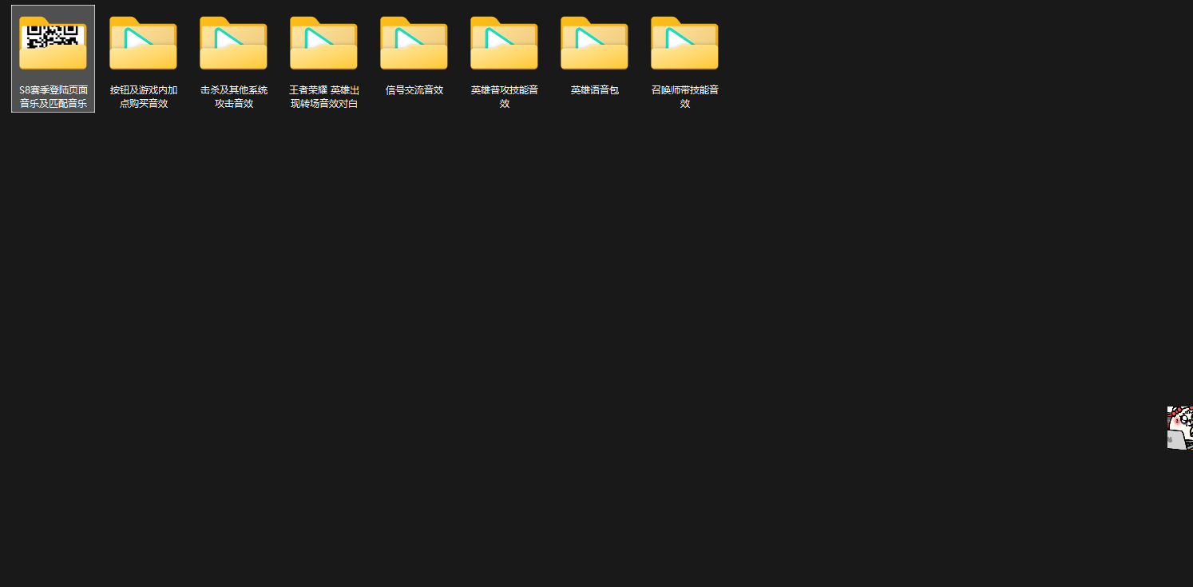
Task: Select the 王者荣耀 英雄出现转场音效对白 folder icon
Action: point(323,44)
